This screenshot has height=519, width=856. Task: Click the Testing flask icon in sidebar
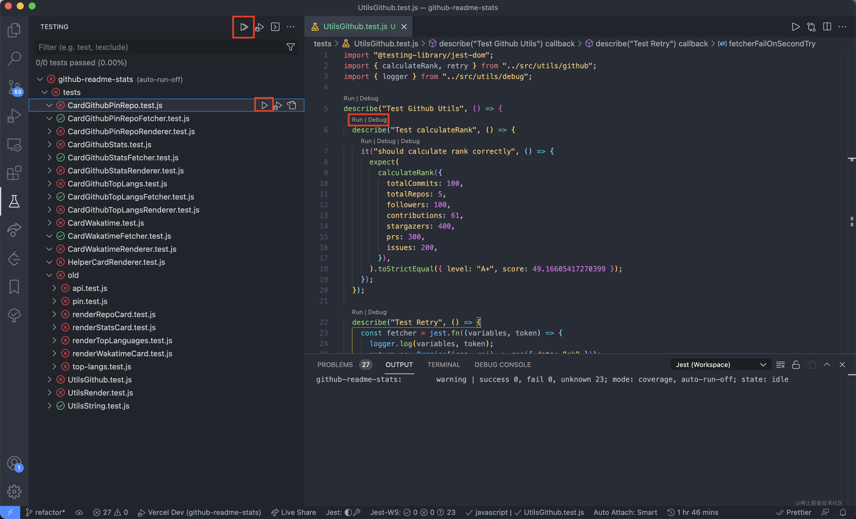coord(15,201)
